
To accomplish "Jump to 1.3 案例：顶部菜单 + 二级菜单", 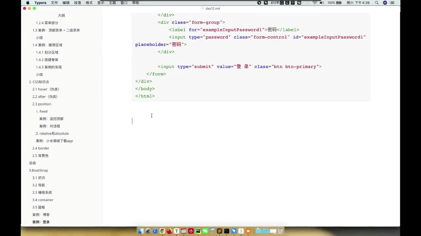I will pyautogui.click(x=56, y=30).
